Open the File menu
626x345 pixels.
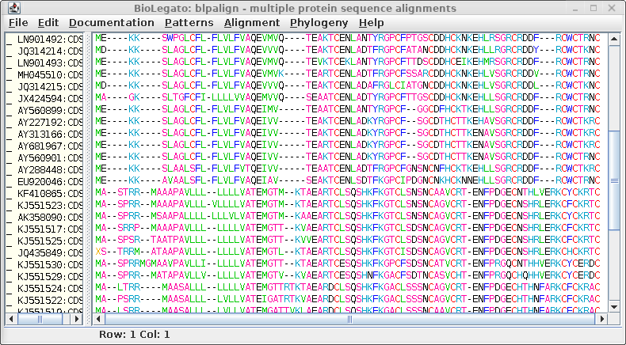click(x=17, y=23)
